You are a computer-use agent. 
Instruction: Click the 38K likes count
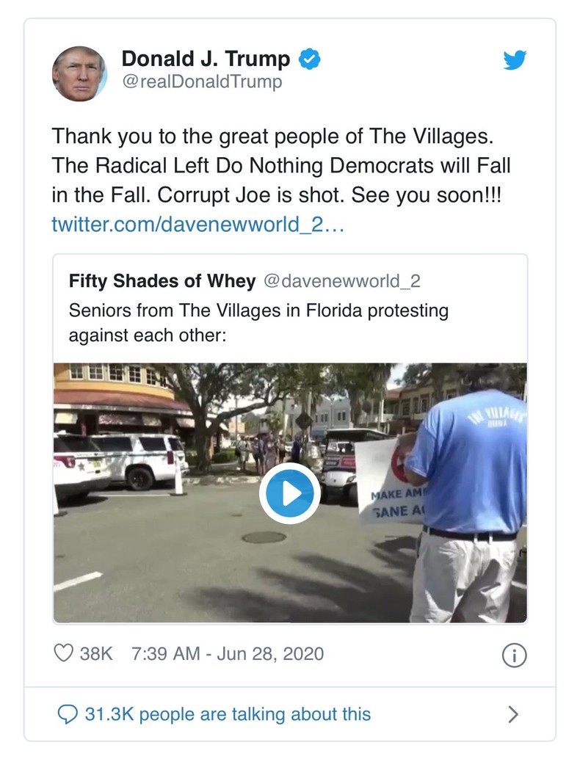96,653
